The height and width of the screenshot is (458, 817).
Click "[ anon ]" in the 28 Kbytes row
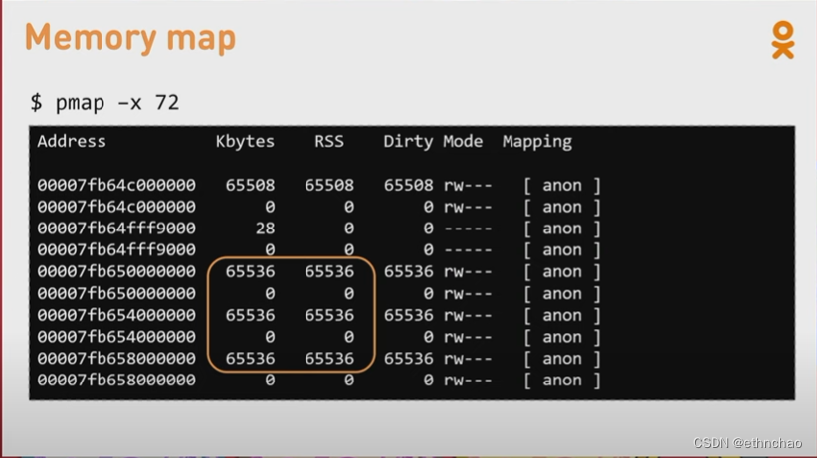point(562,229)
